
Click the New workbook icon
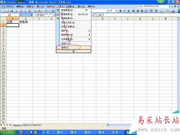[3, 11]
